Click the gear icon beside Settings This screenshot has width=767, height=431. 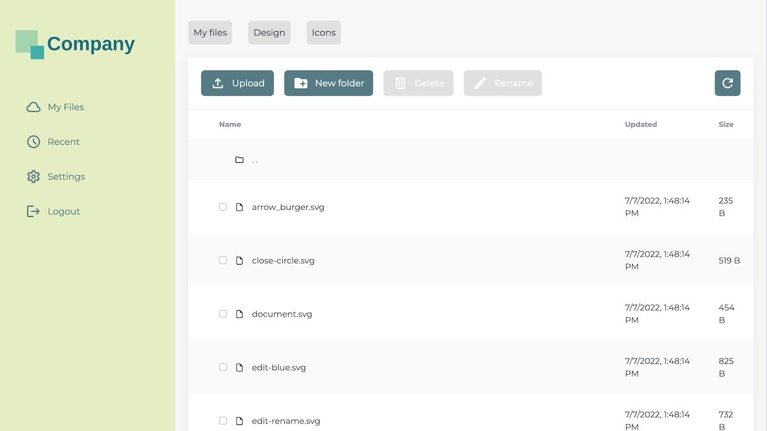(x=34, y=177)
